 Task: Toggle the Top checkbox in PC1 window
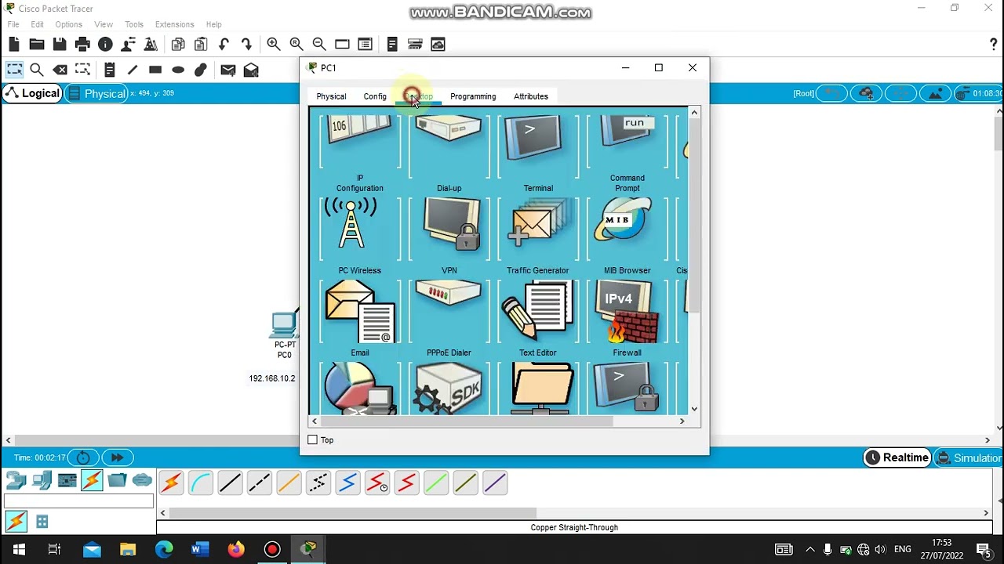(x=313, y=440)
